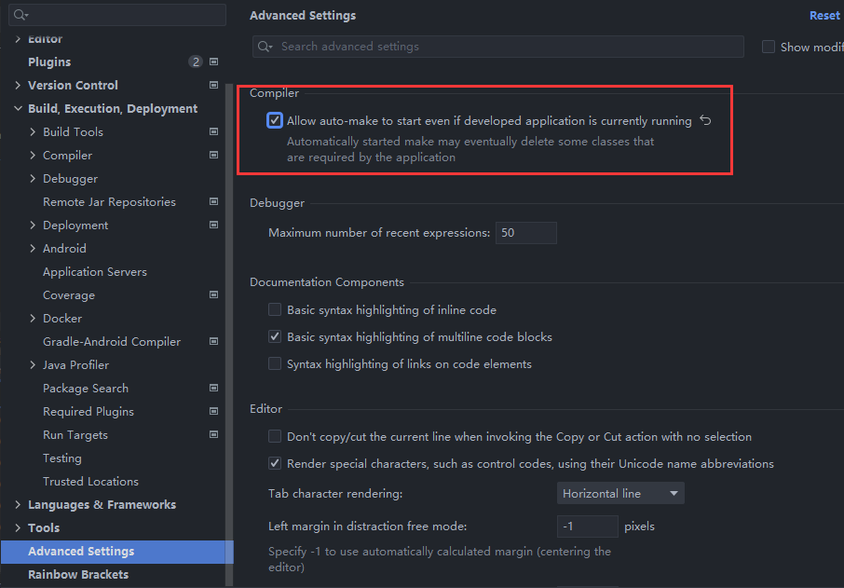Select Rainbow Brackets settings page

78,575
